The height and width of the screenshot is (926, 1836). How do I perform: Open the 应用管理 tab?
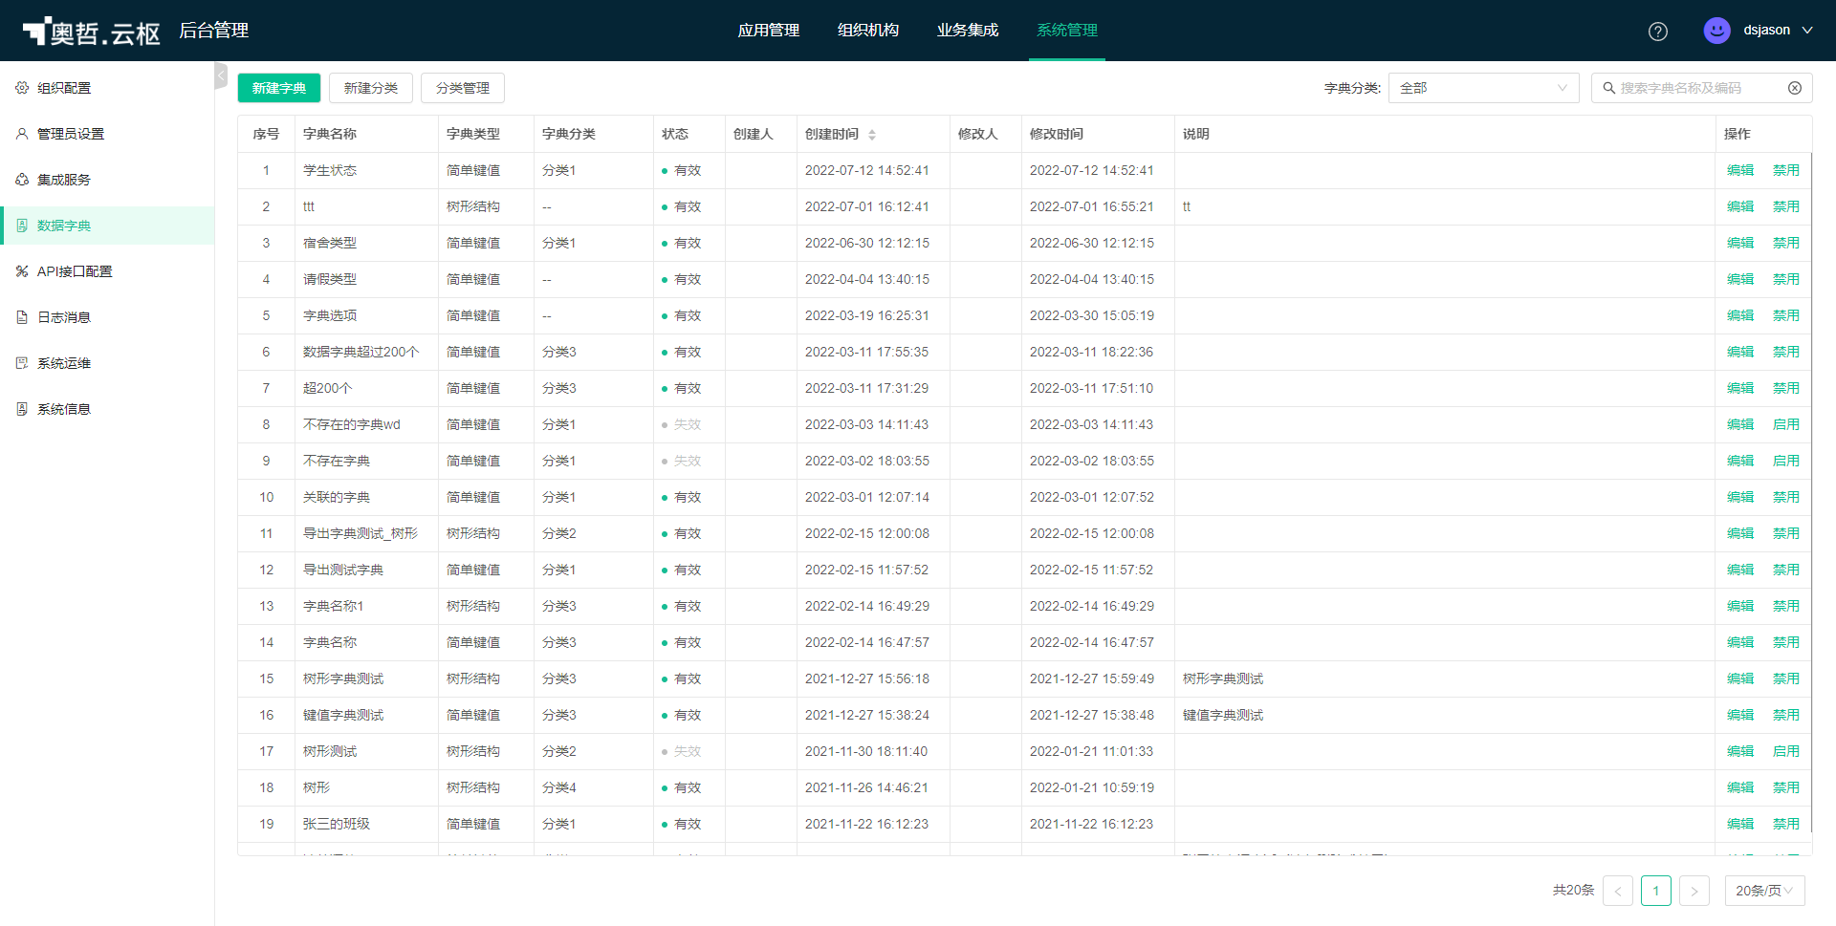pos(769,31)
